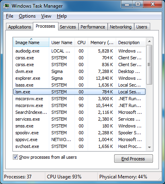Viewport: 165px width, 184px height.
Task: Select the sppsvc.exe process
Action: [x=79, y=140]
